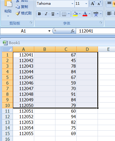Click cell with value 45

[x=66, y=60]
